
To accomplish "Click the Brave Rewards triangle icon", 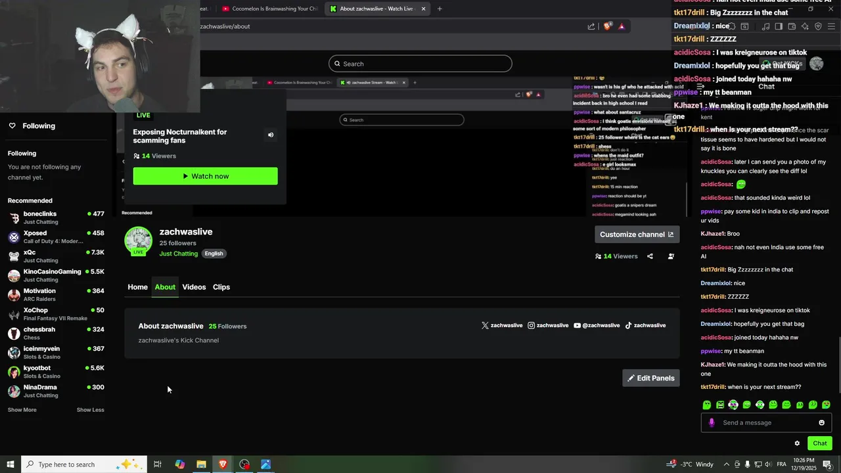I will click(622, 26).
